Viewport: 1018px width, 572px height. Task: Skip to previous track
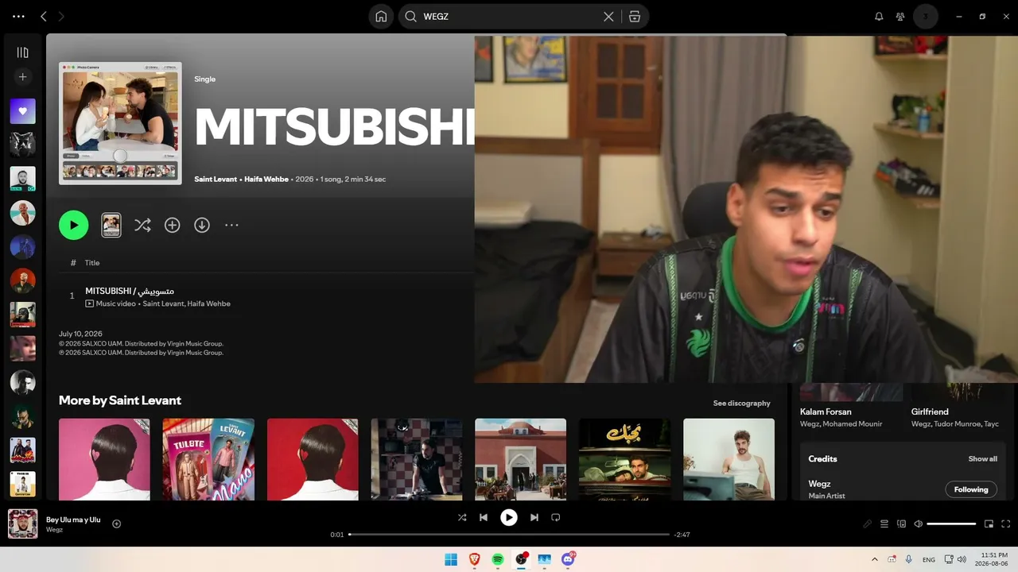click(484, 517)
